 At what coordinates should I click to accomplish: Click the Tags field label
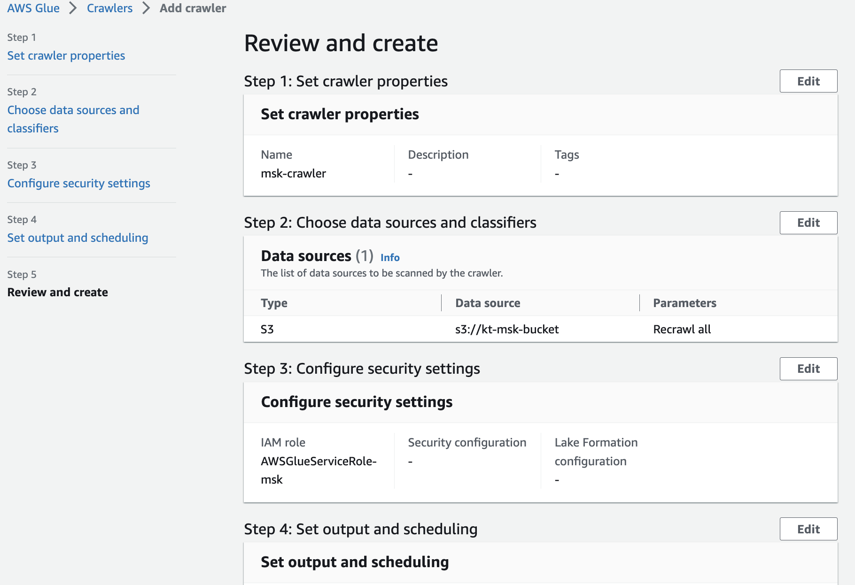(567, 154)
